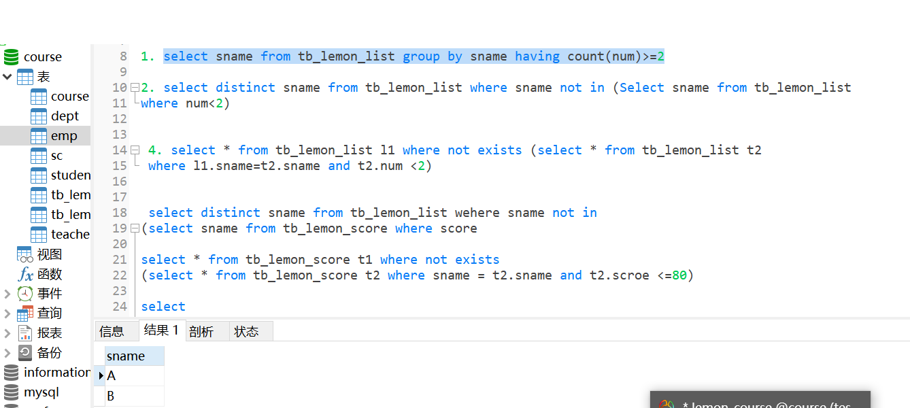The image size is (910, 408).
Task: Switch to the 状态 status tab
Action: click(x=246, y=332)
